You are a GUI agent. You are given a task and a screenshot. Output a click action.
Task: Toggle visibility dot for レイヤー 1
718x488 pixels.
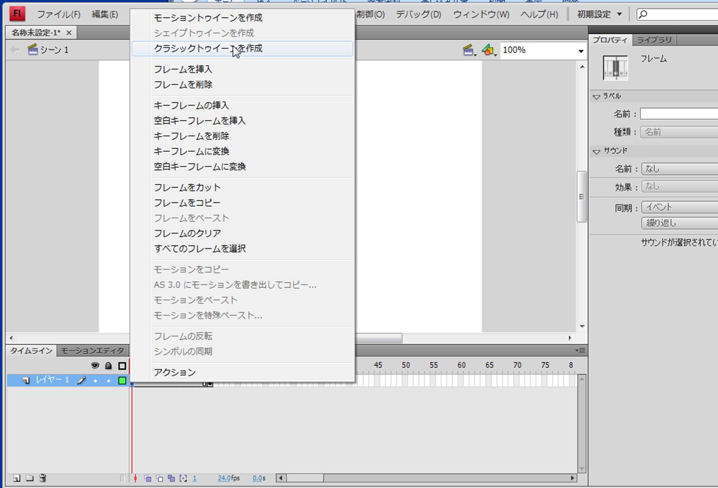(x=95, y=381)
